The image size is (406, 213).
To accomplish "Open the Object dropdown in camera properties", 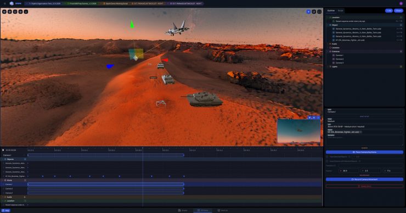I will tap(364, 131).
